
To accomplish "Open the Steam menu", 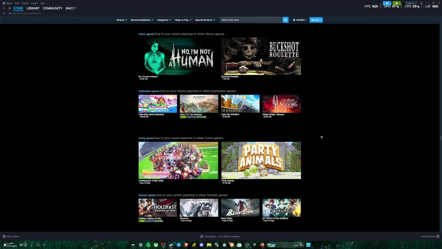I will (9, 3).
